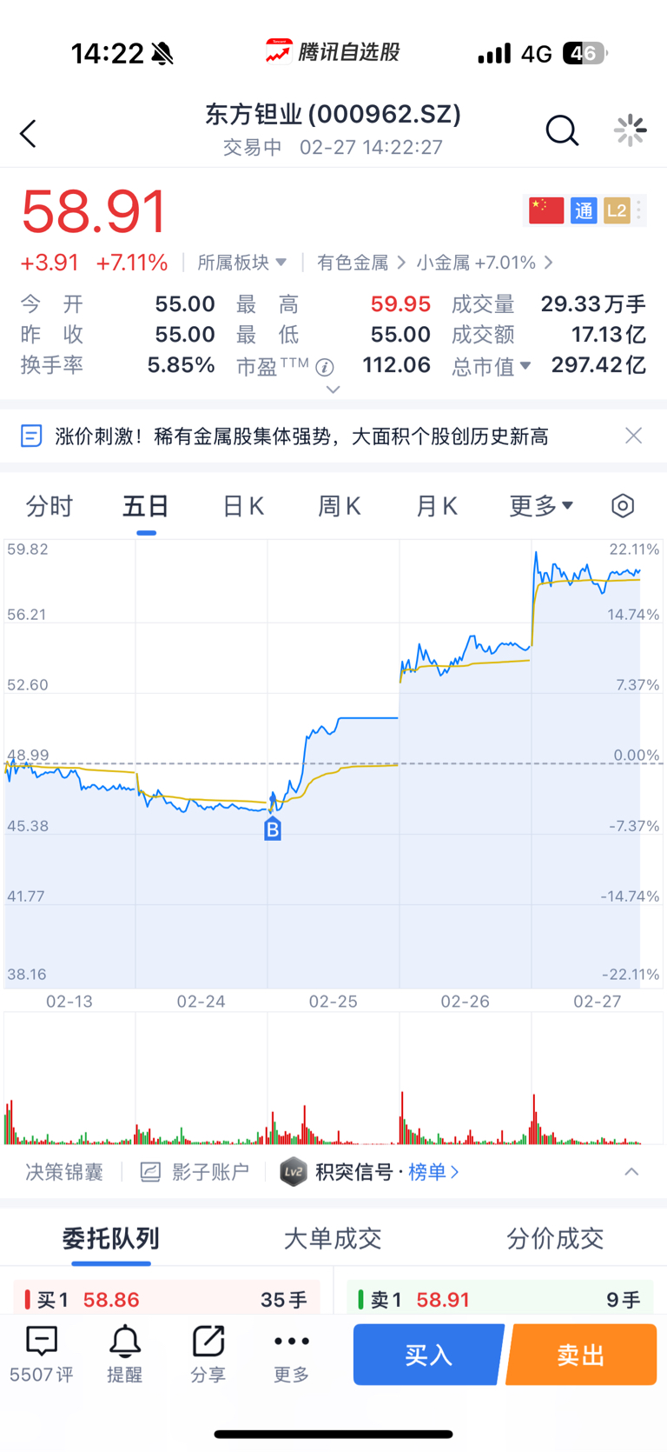This screenshot has width=667, height=1452.
Task: Tap the blue B buy marker on chart
Action: tap(273, 829)
